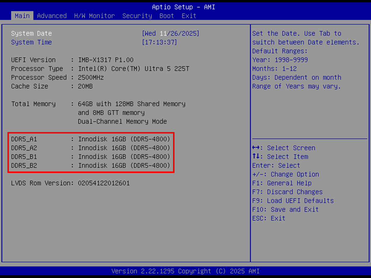Click the DDR5_B2 memory slot entry

pyautogui.click(x=91, y=166)
